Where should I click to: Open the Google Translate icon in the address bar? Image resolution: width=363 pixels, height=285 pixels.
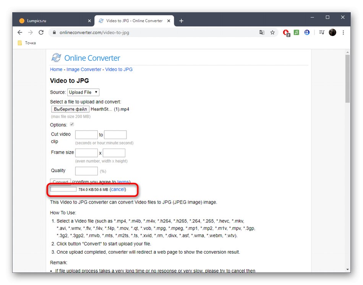(262, 32)
